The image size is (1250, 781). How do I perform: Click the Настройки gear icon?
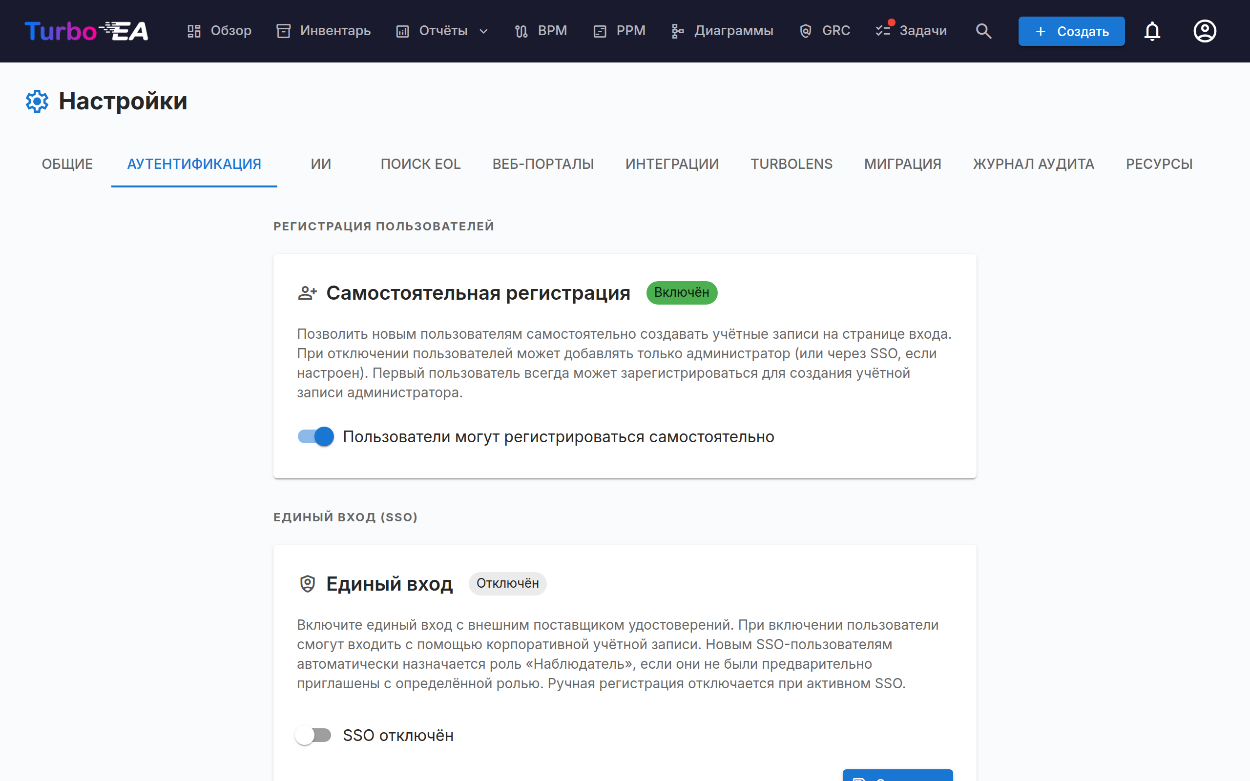point(37,101)
